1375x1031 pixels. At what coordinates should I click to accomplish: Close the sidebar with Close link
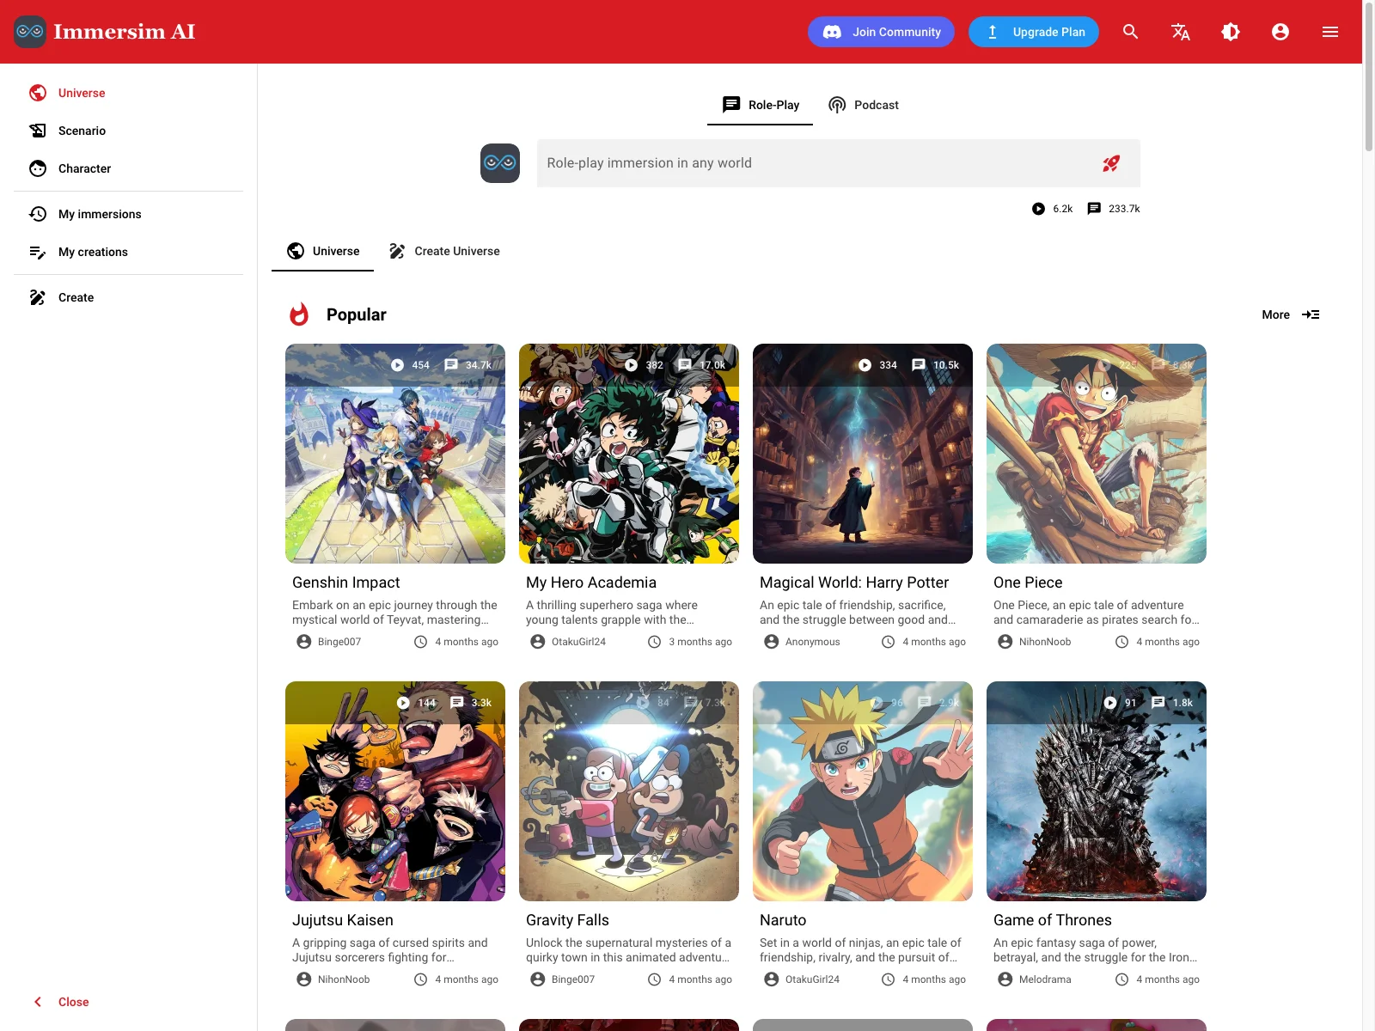click(x=61, y=1002)
